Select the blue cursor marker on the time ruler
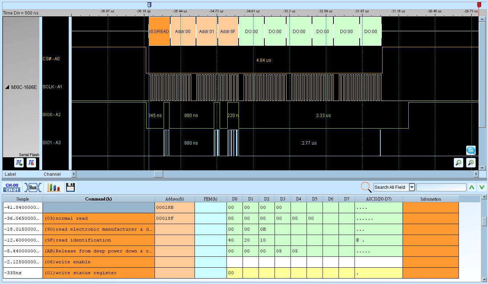Screen dimensions: 488x284 (x=149, y=5)
